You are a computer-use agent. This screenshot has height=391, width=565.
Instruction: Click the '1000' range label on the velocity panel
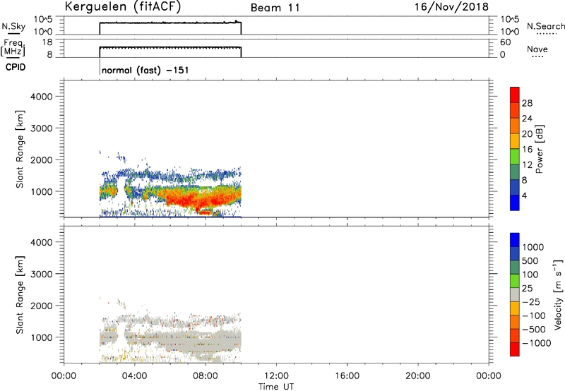tap(42, 337)
